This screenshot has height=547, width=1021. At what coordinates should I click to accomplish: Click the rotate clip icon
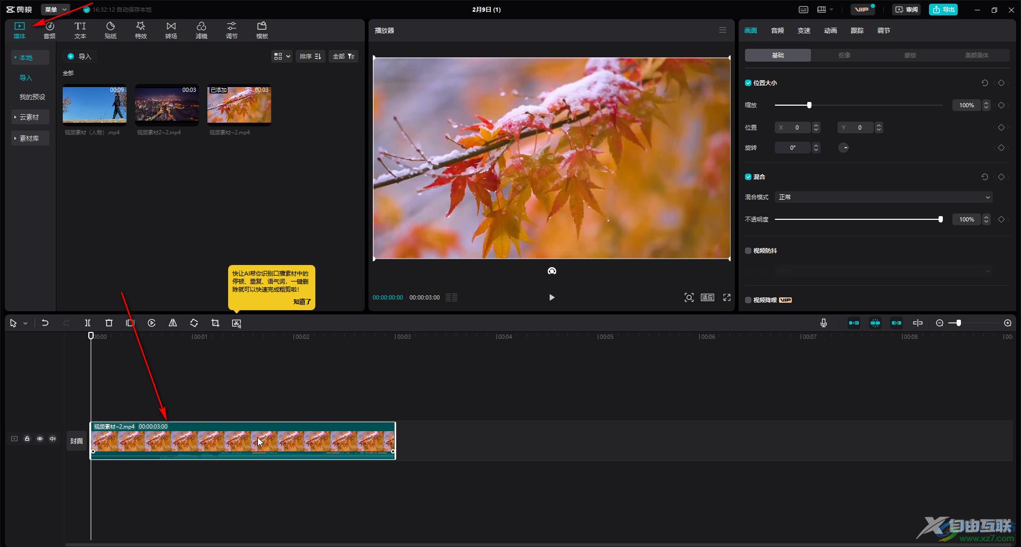coord(194,323)
